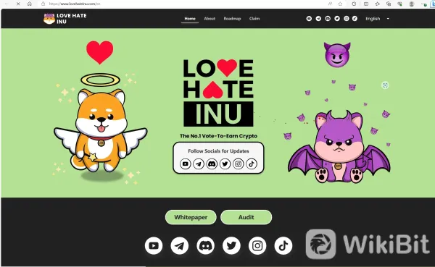Click the Whitepaper button

191,217
